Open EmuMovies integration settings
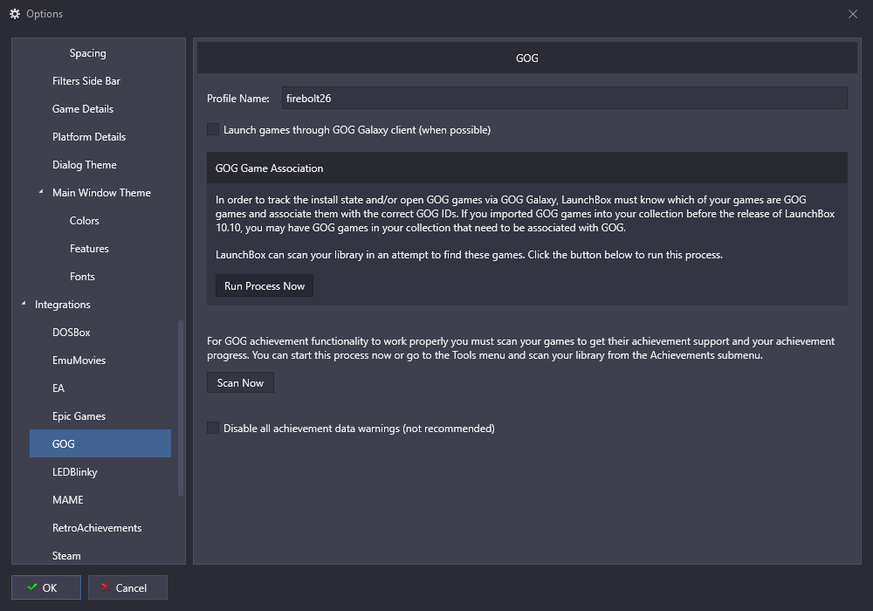 79,360
